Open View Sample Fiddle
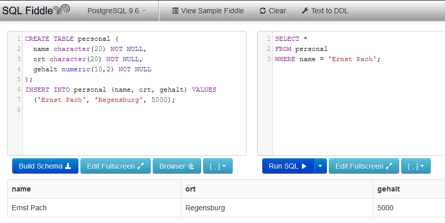This screenshot has height=223, width=445. tap(208, 11)
